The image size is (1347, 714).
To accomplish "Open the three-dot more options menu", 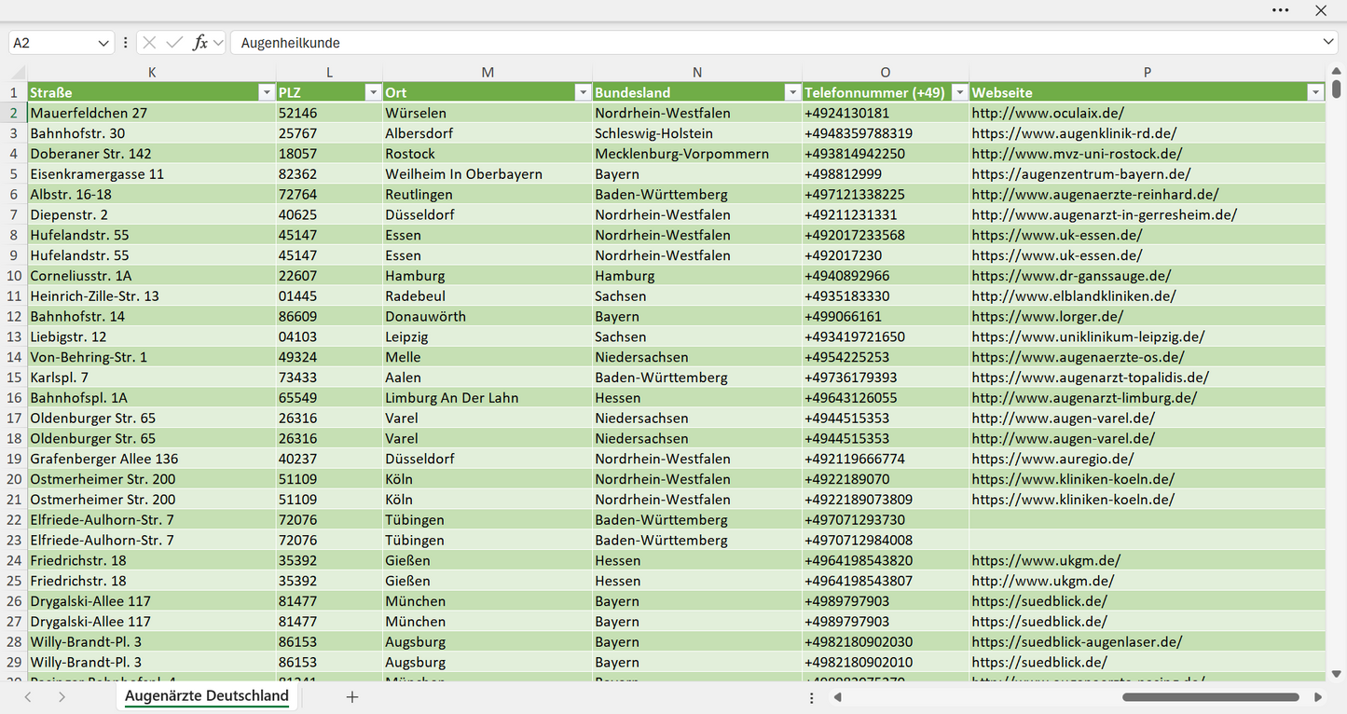I will coord(1280,10).
